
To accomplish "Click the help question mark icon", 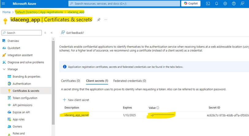I will [234, 4].
